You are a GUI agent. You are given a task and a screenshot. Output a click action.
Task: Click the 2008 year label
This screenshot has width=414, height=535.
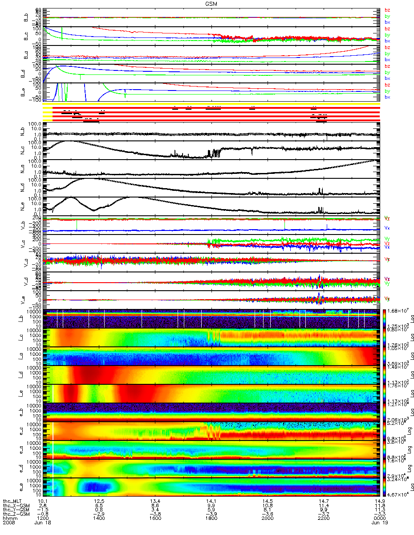(10, 523)
